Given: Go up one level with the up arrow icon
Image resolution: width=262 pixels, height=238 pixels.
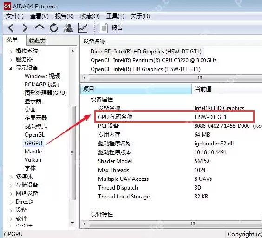Looking at the screenshot, I should pyautogui.click(x=39, y=27).
